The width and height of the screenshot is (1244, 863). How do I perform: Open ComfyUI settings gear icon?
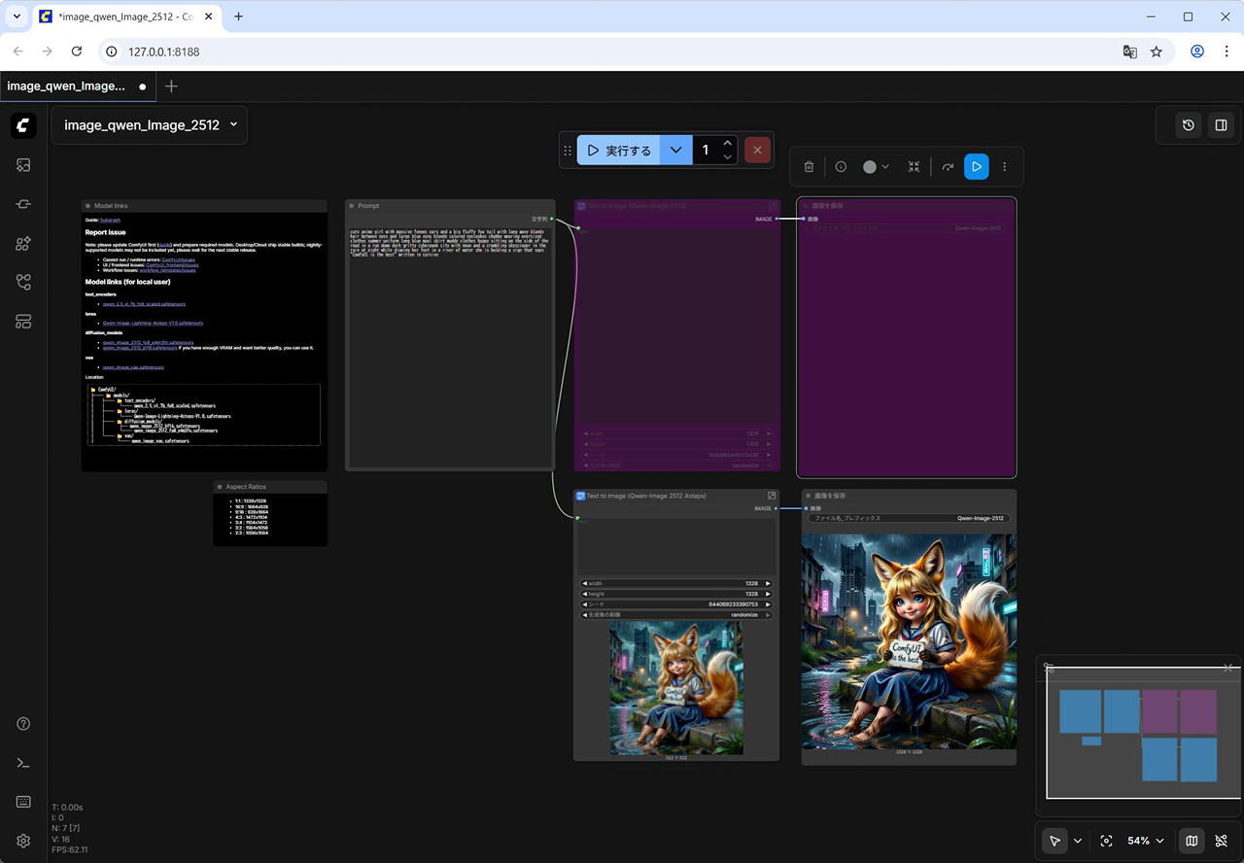pyautogui.click(x=24, y=841)
